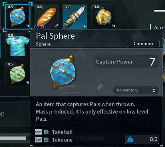This screenshot has width=165, height=147.
Task: Click the in Inventory count field
Action: (136, 90)
